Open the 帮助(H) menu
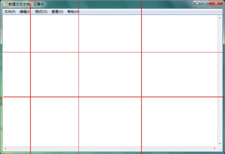225x154 pixels. [73, 12]
